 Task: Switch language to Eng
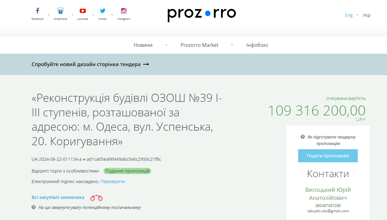(x=349, y=15)
